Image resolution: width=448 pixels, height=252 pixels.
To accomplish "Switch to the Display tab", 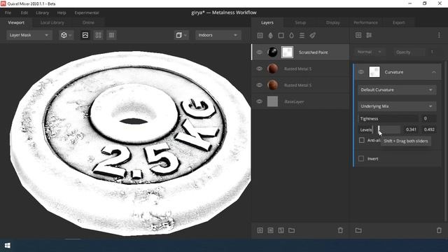I will click(333, 22).
